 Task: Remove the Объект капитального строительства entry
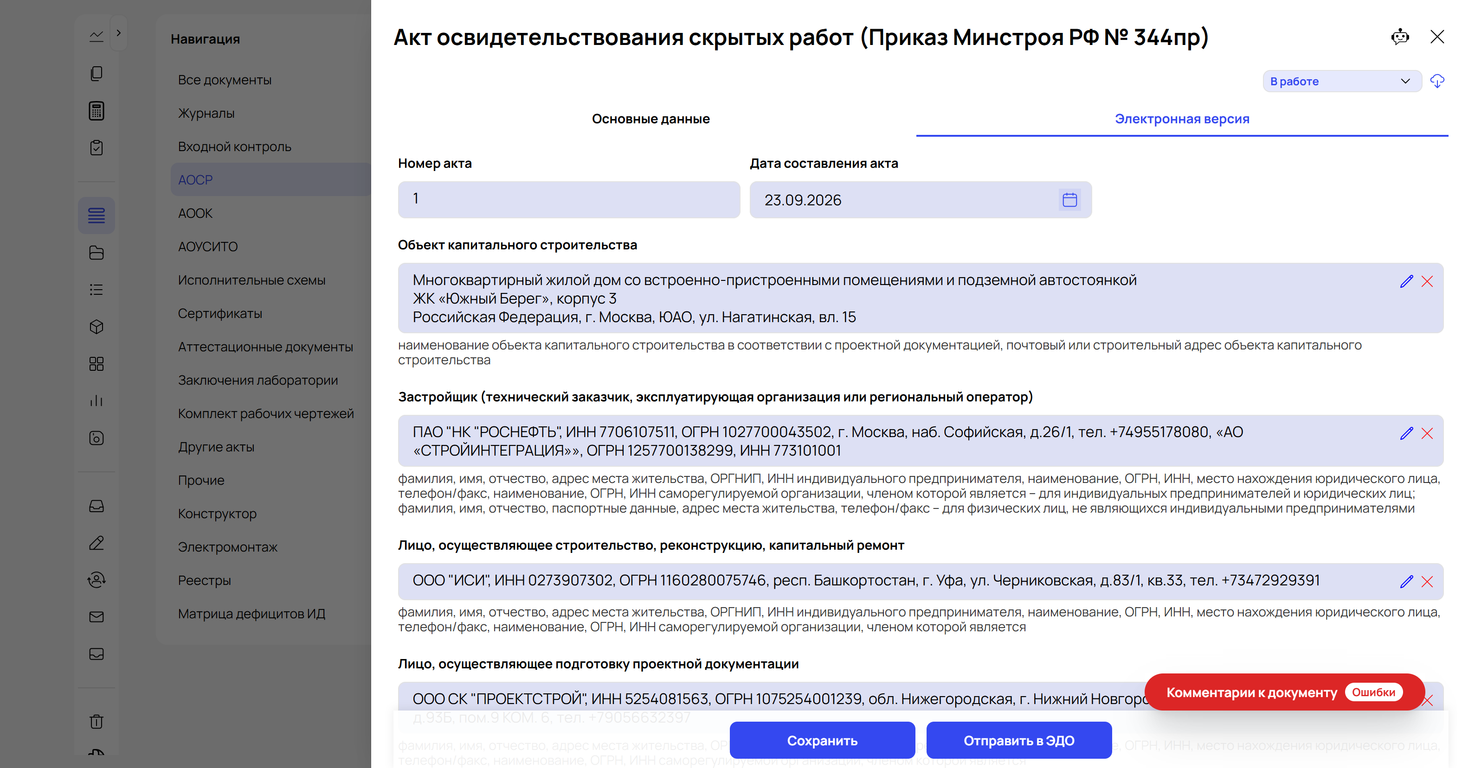point(1427,282)
